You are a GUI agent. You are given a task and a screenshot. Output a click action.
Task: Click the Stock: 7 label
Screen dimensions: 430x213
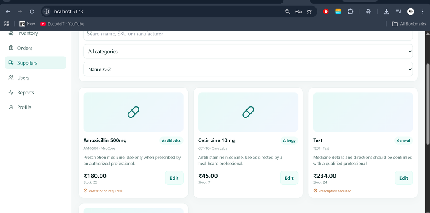[204, 182]
